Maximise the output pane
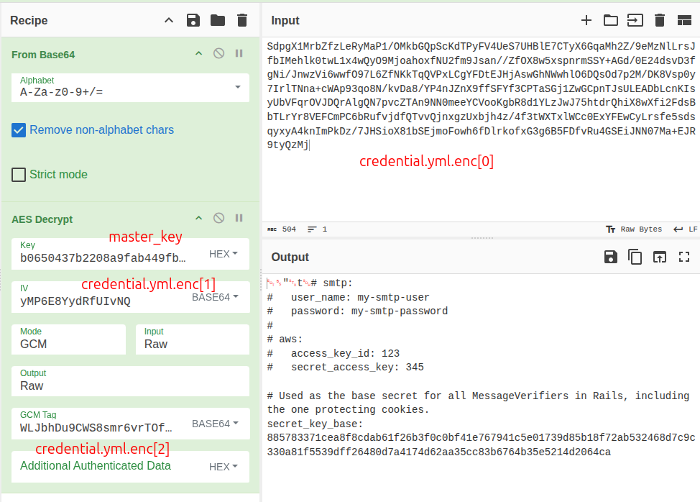The width and height of the screenshot is (700, 502). pos(684,257)
